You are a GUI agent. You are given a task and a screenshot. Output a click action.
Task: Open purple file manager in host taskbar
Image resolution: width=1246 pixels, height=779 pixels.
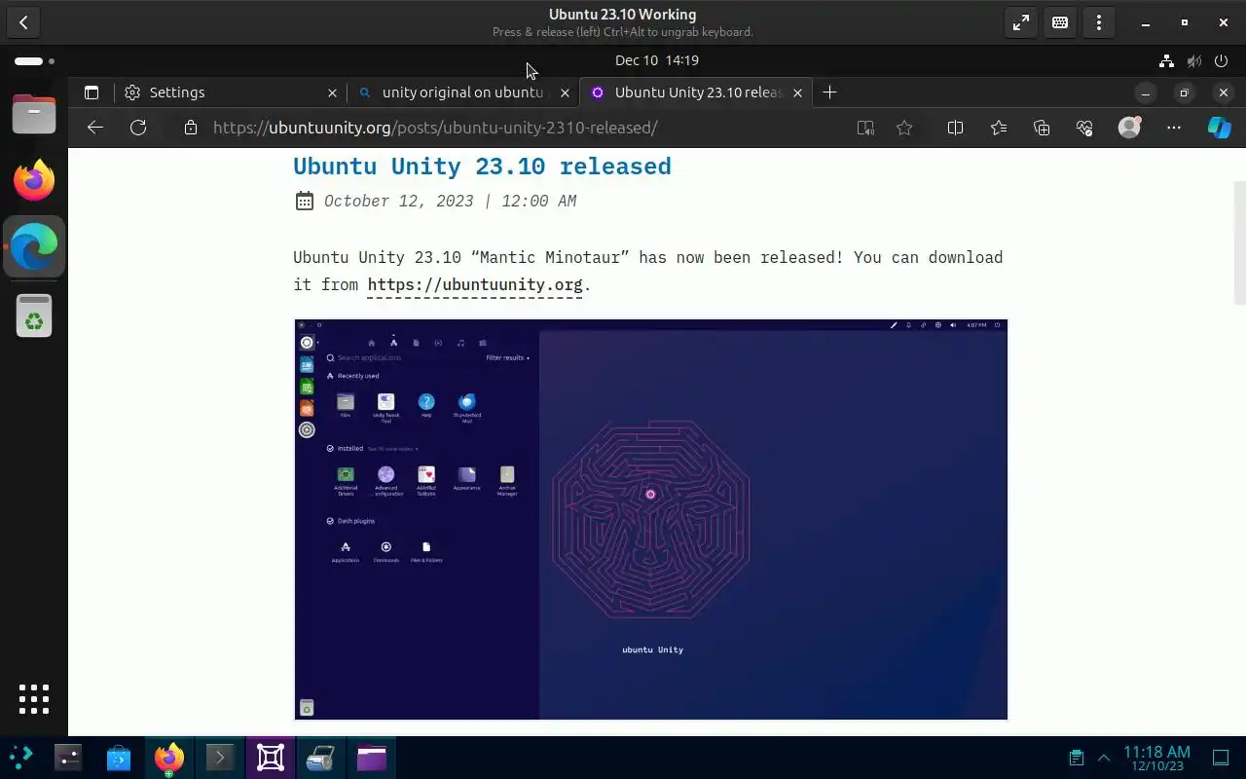point(372,758)
